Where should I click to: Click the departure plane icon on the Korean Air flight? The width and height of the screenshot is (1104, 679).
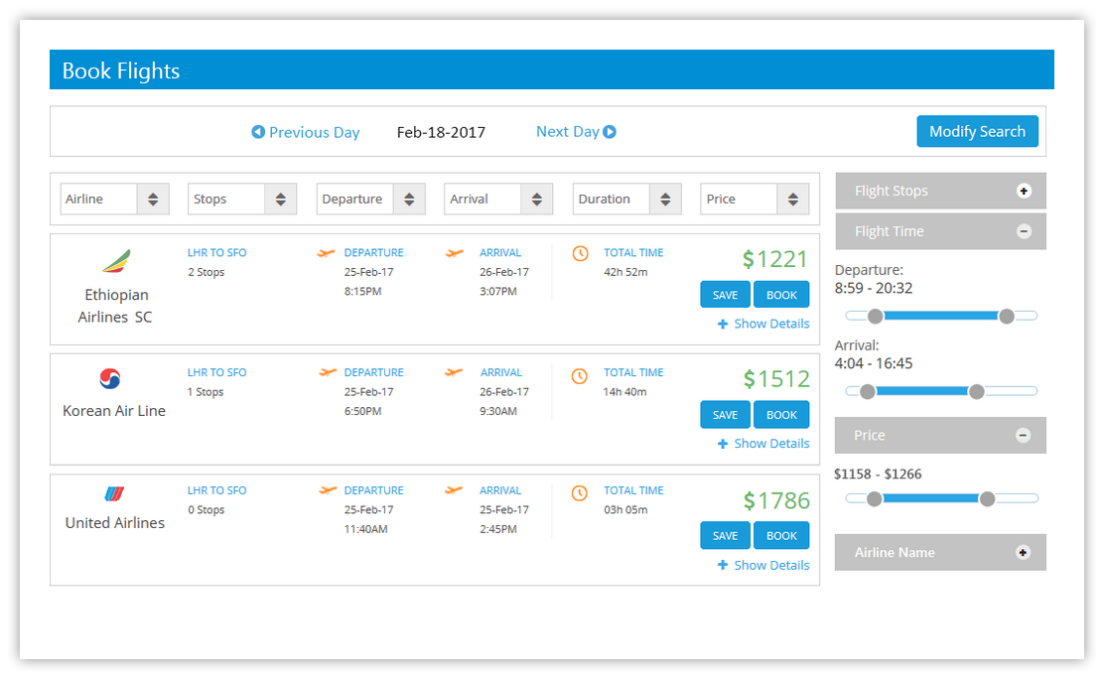[328, 372]
